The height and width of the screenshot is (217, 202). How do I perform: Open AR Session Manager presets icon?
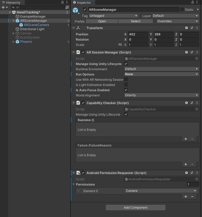tap(192, 52)
